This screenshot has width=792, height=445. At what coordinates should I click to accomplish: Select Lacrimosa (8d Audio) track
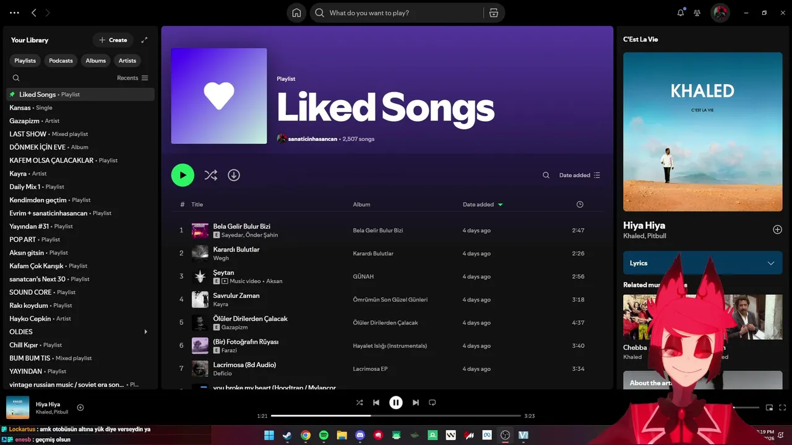(x=387, y=369)
